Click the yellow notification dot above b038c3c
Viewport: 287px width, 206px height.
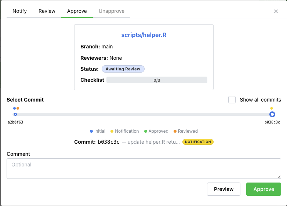pos(272,108)
